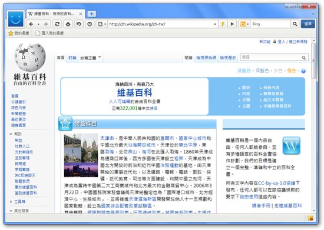Click the Tianjin photo collage thumbnail

pyautogui.click(x=81, y=155)
